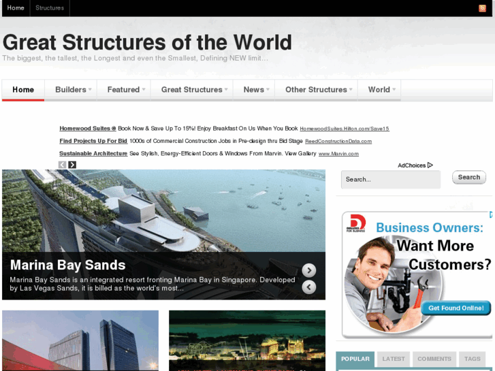The width and height of the screenshot is (495, 371).
Task: Open the twin glass towers article thumbnail
Action: point(80,340)
